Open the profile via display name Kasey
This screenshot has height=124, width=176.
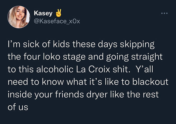[x=43, y=13]
